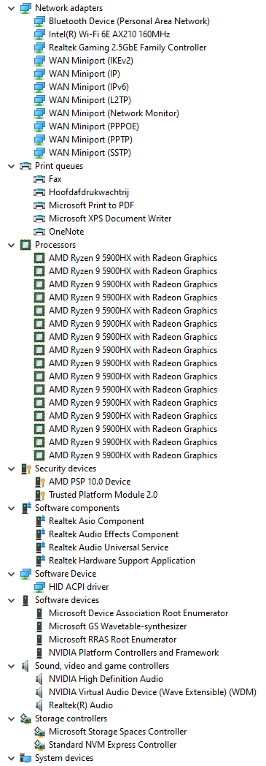Collapse the Software components category
266x766 pixels.
click(11, 508)
